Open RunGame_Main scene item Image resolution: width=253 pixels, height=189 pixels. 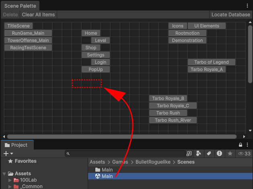(28, 33)
